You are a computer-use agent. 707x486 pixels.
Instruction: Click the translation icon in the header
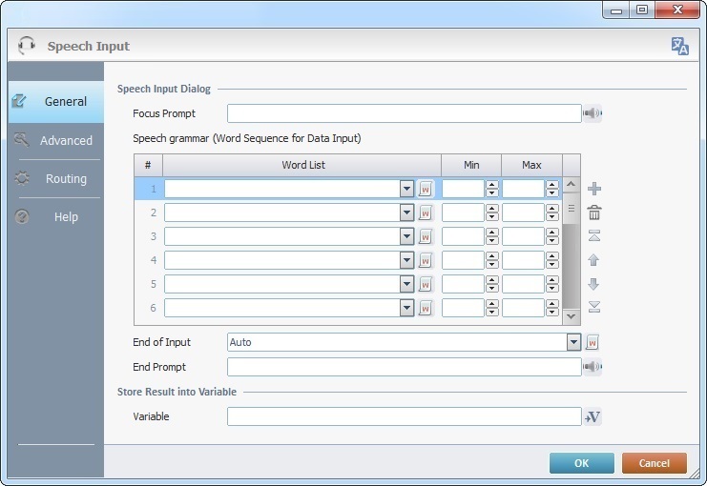coord(679,46)
